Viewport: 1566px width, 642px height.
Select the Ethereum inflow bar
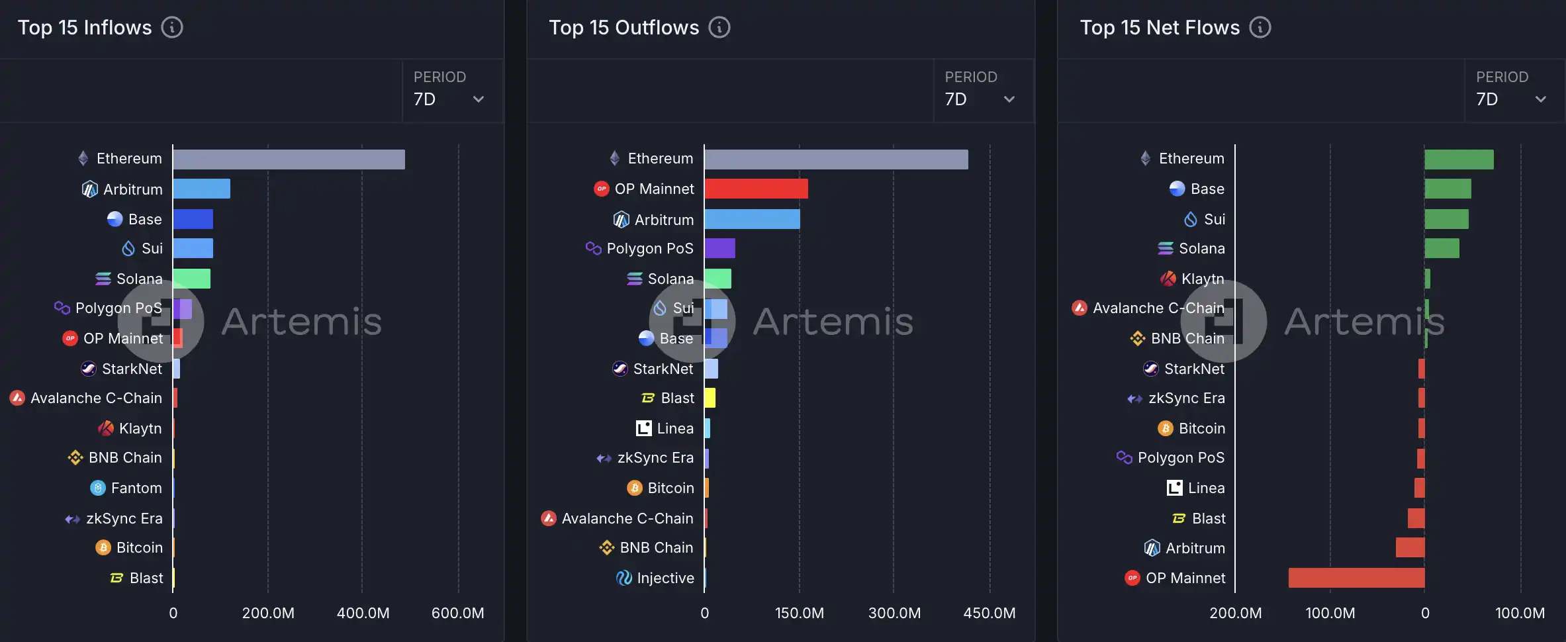point(289,160)
